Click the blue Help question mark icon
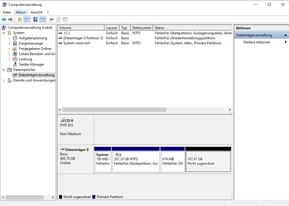The height and width of the screenshot is (206, 289). [35, 19]
